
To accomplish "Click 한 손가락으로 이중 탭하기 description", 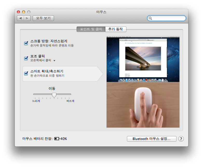I will 47,76.
